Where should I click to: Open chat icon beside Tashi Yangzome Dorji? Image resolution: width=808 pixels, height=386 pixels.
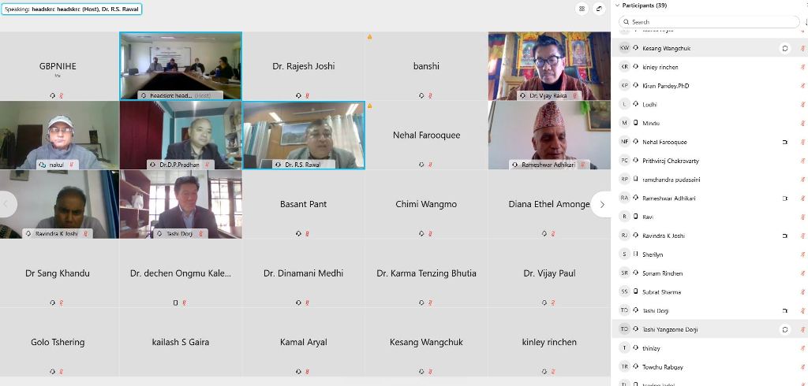click(x=785, y=329)
